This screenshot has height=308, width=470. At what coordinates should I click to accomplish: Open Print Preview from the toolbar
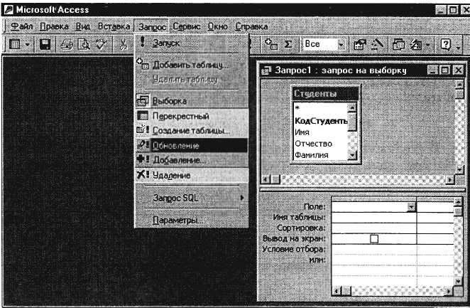coord(84,45)
